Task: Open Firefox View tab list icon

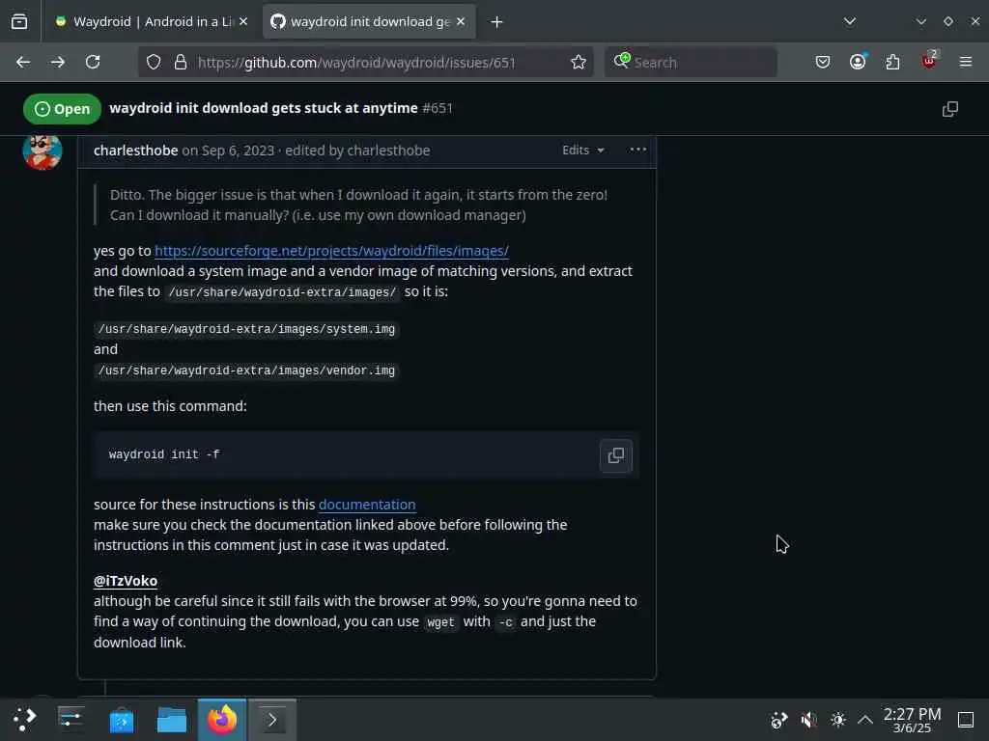Action: [x=19, y=22]
